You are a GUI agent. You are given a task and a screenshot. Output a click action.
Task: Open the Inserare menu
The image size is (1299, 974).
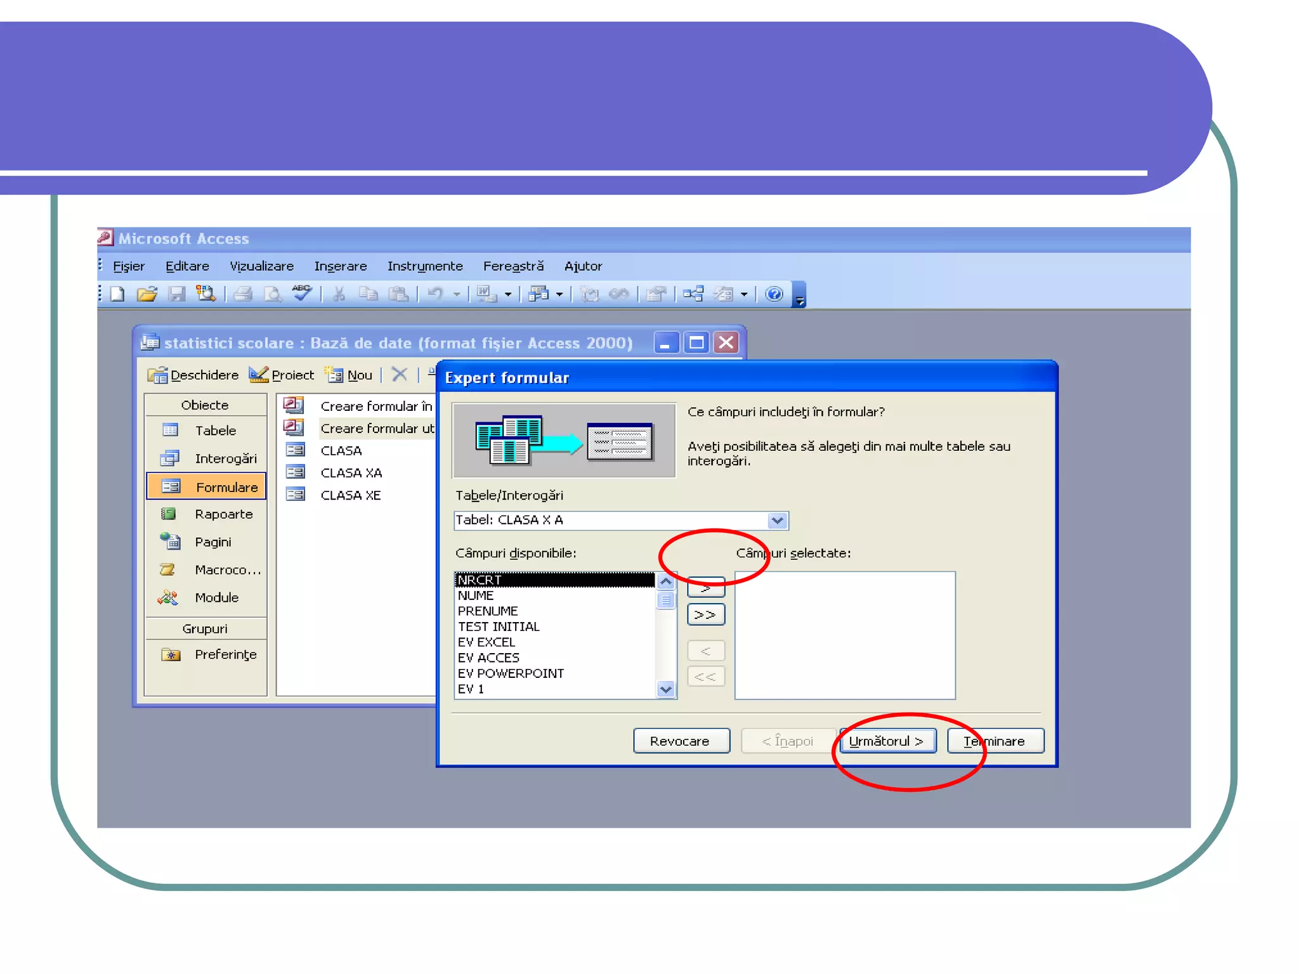coord(340,266)
